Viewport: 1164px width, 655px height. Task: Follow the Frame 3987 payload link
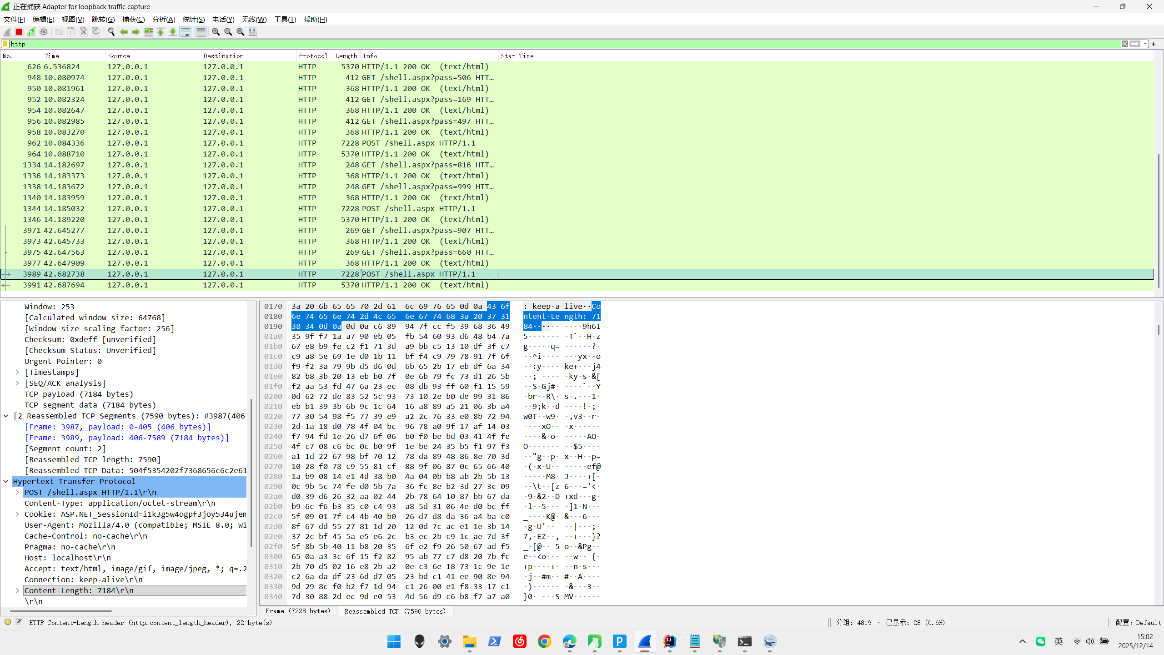pyautogui.click(x=117, y=427)
